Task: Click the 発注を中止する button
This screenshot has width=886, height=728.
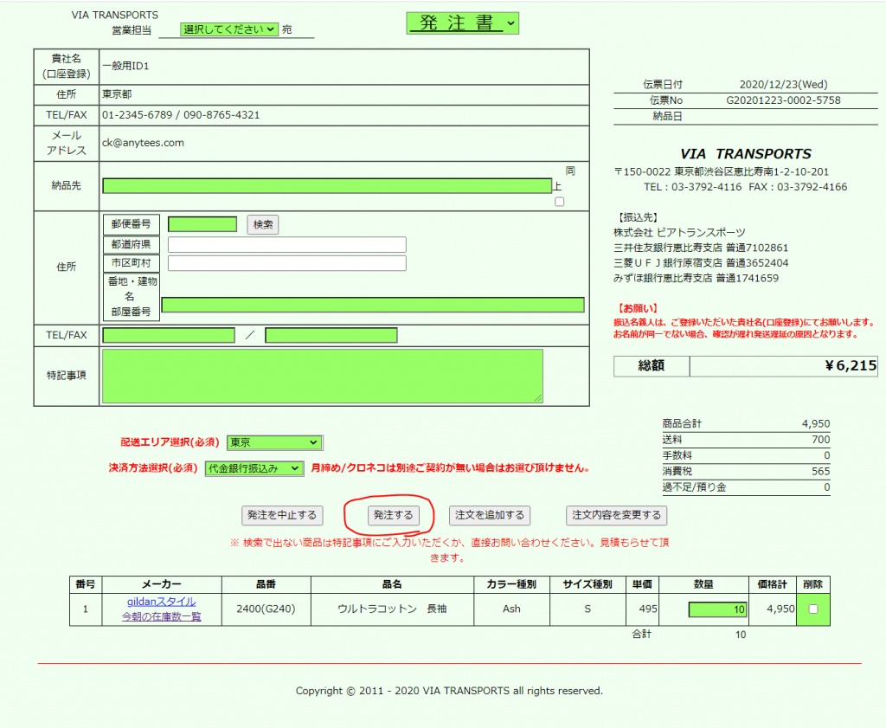Action: [282, 515]
